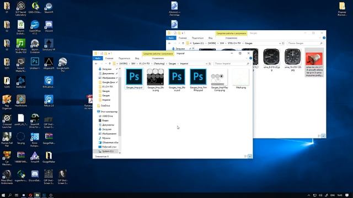Open the Windows Start menu

pyautogui.click(x=3, y=195)
